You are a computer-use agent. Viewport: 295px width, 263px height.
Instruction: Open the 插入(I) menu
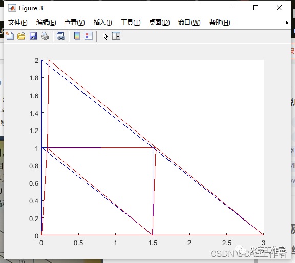103,23
